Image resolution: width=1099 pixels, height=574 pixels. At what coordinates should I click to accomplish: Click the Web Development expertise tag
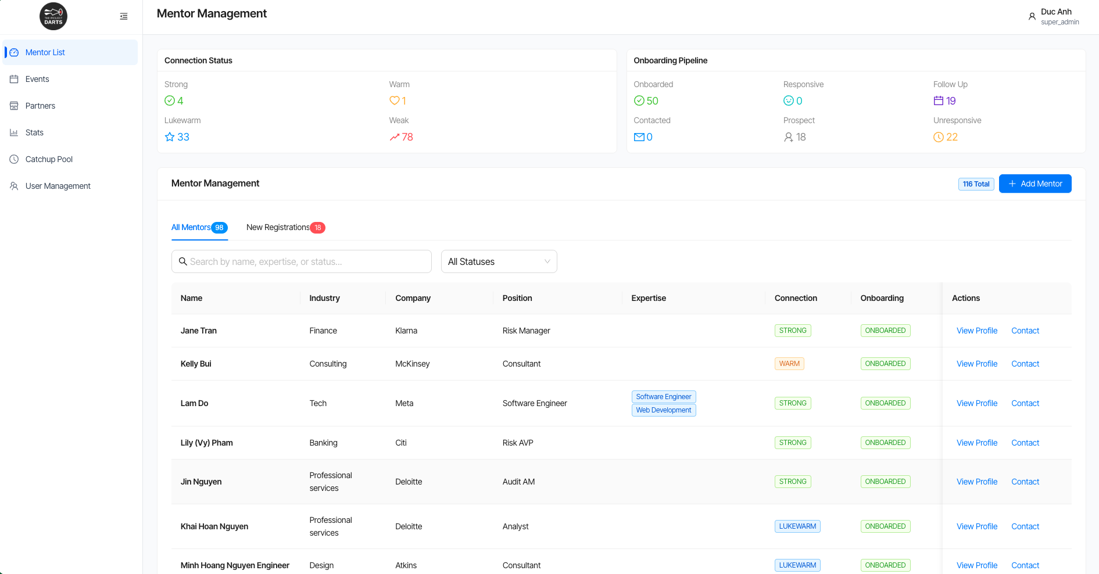[663, 410]
